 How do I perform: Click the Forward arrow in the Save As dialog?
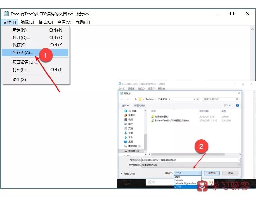(x=127, y=99)
